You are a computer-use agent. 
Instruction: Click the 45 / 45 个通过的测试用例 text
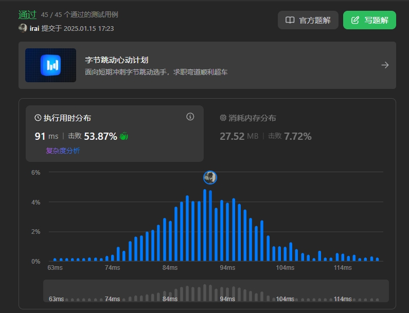(x=80, y=14)
